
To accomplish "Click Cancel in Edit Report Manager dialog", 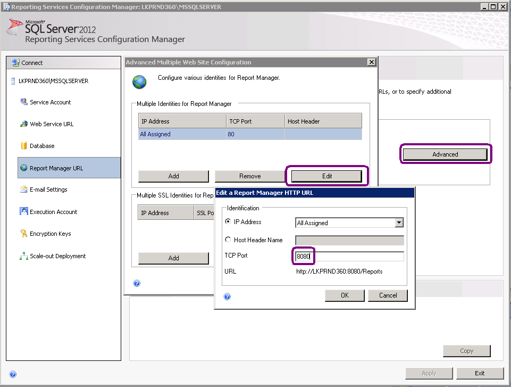I will point(388,295).
